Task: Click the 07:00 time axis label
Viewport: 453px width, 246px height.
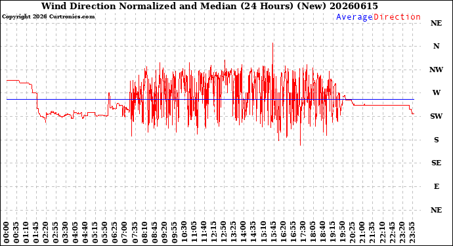Action: [125, 233]
